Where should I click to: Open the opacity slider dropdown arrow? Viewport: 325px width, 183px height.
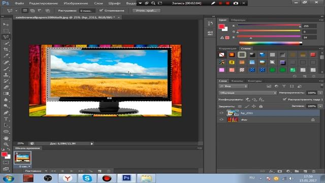320,93
